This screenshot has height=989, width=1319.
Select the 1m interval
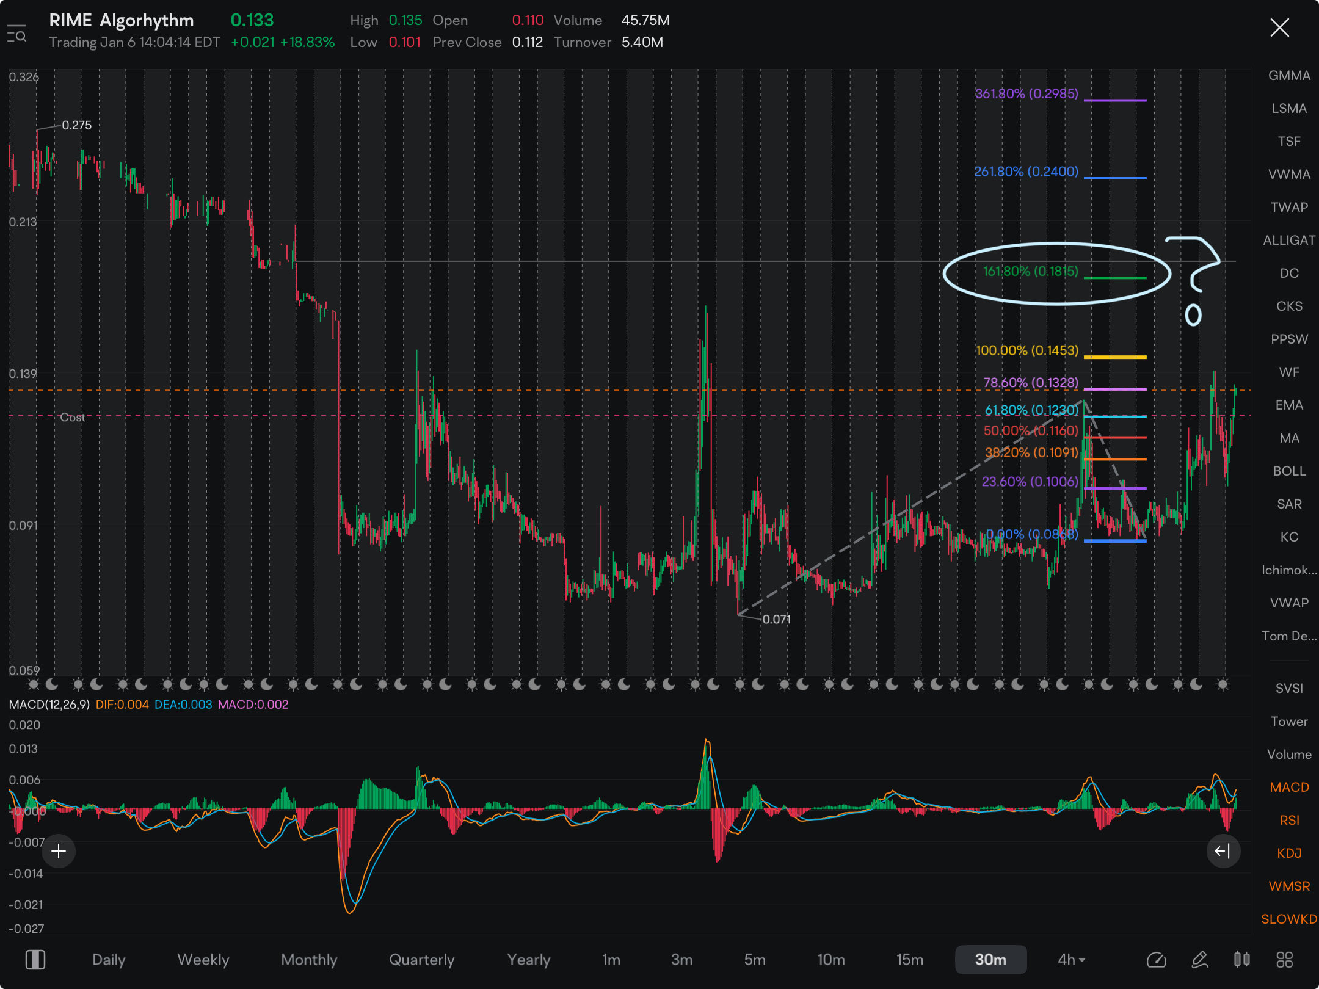[x=611, y=960]
